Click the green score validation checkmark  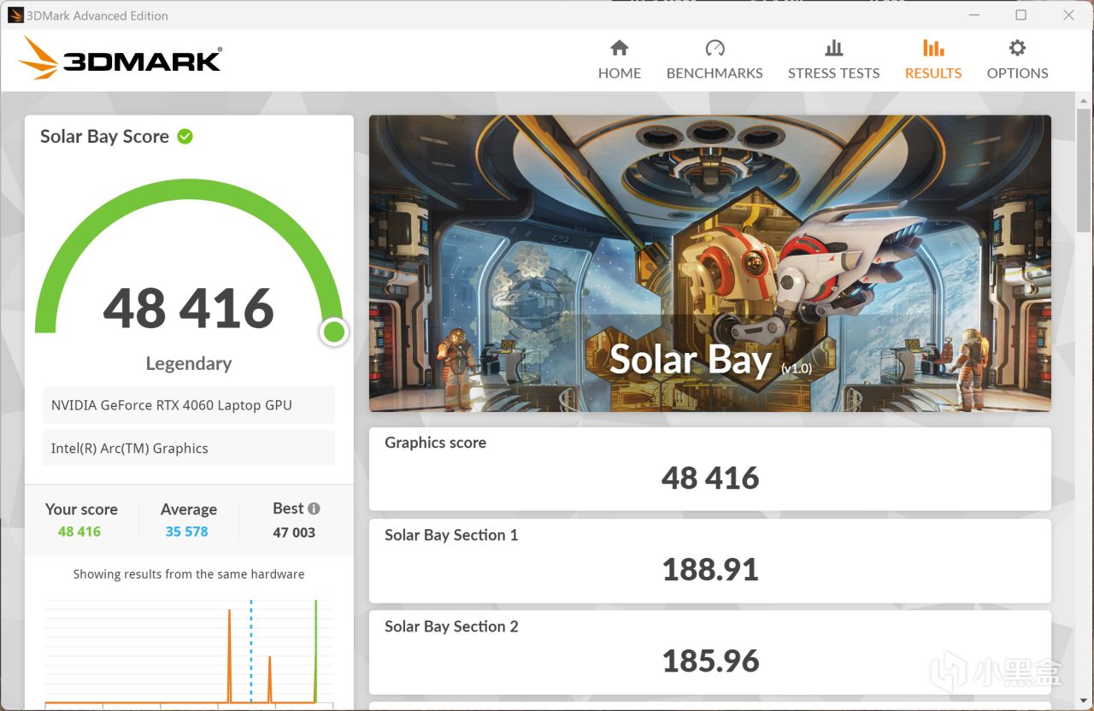tap(185, 136)
